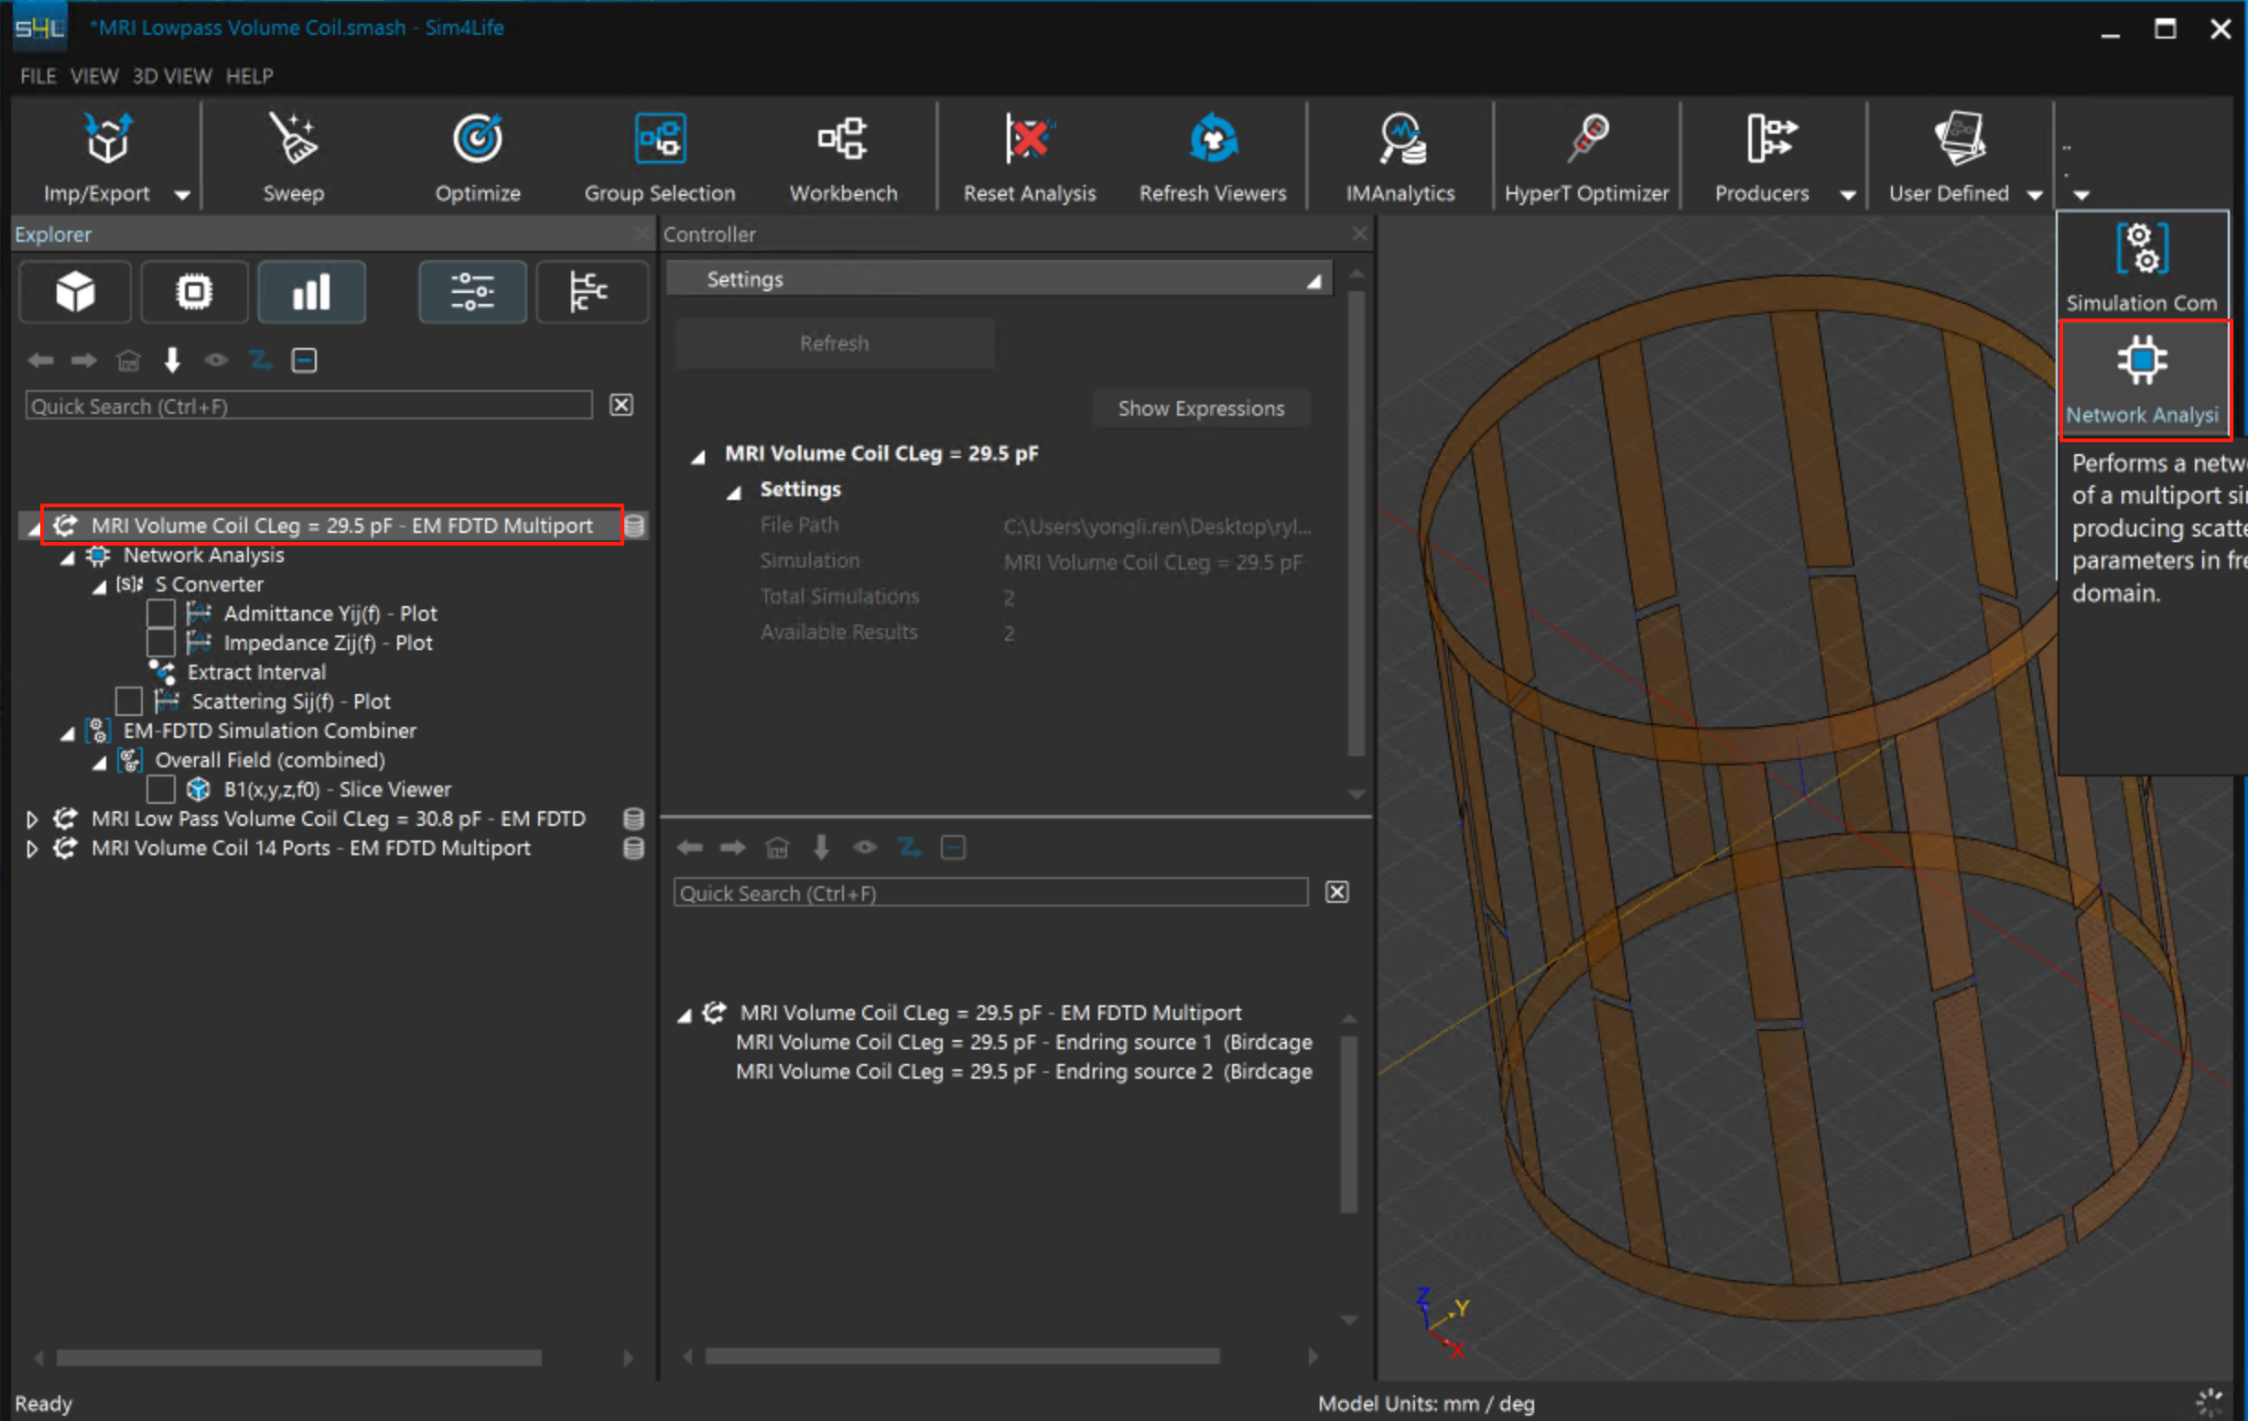
Task: Switch to the Analysis bar-chart tab in Explorer
Action: [x=311, y=292]
